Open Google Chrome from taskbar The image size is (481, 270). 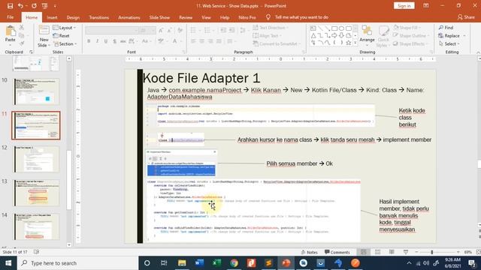click(234, 263)
